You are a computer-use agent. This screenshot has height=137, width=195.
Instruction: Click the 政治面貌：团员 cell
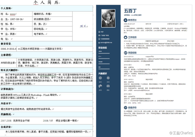52,19
